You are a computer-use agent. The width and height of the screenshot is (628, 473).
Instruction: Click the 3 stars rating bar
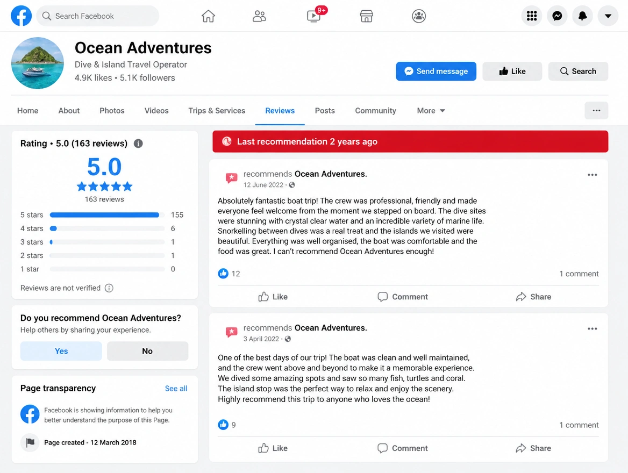pyautogui.click(x=107, y=242)
